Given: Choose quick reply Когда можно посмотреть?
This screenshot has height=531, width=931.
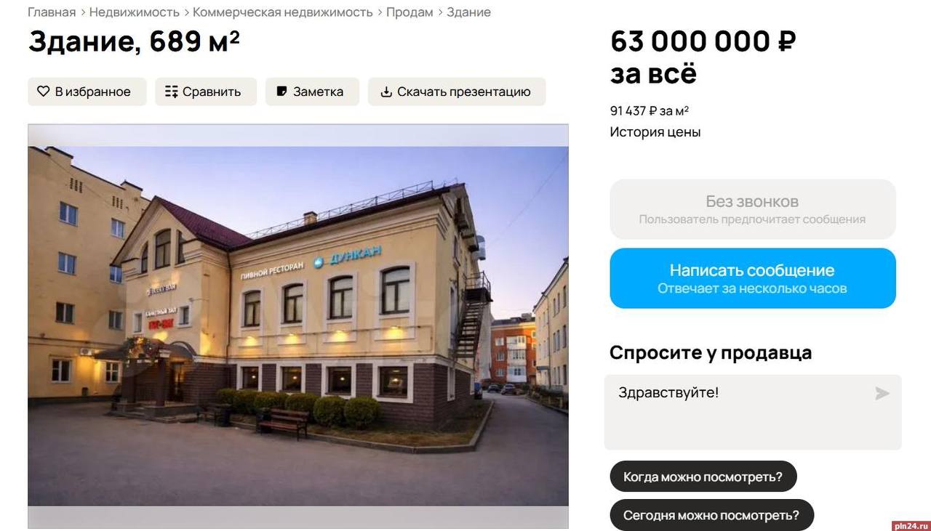Looking at the screenshot, I should click(703, 477).
